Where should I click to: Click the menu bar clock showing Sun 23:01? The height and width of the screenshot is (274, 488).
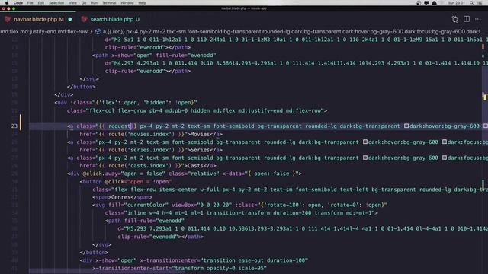(x=456, y=3)
